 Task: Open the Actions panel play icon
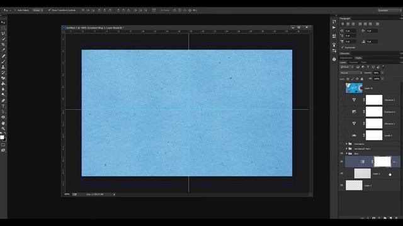point(334,28)
